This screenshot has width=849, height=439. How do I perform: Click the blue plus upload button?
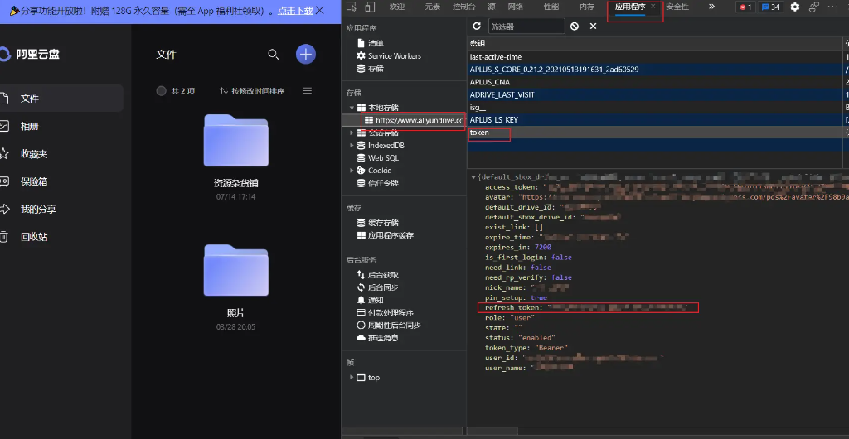click(306, 55)
